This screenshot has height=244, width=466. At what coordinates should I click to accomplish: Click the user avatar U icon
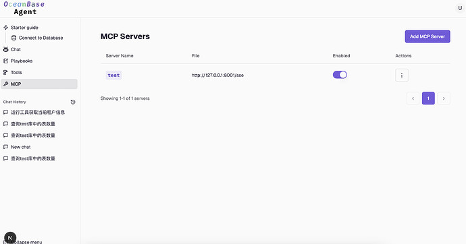(x=460, y=8)
